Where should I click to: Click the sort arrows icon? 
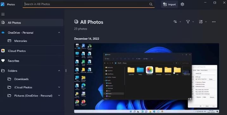[x=175, y=22]
